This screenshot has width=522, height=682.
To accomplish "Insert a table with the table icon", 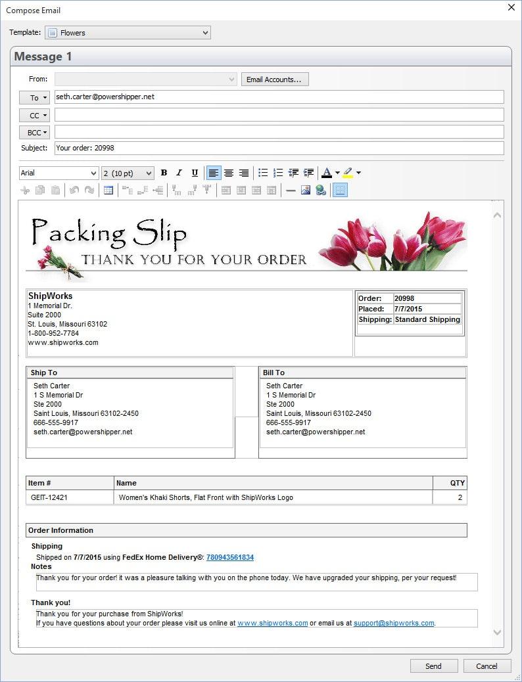I will [x=108, y=190].
